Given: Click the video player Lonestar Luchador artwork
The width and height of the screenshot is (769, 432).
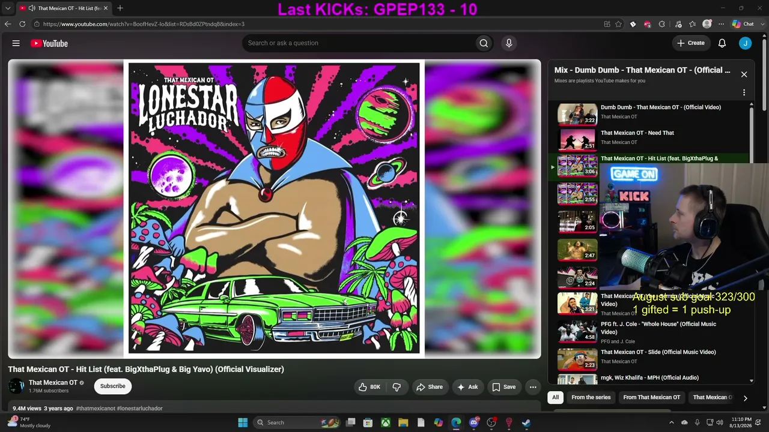Looking at the screenshot, I should click(275, 209).
